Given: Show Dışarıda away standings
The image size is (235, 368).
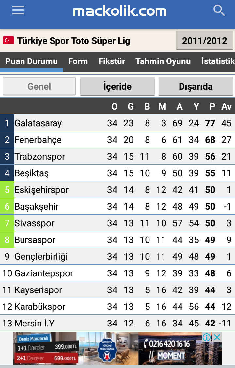Looking at the screenshot, I should (196, 86).
